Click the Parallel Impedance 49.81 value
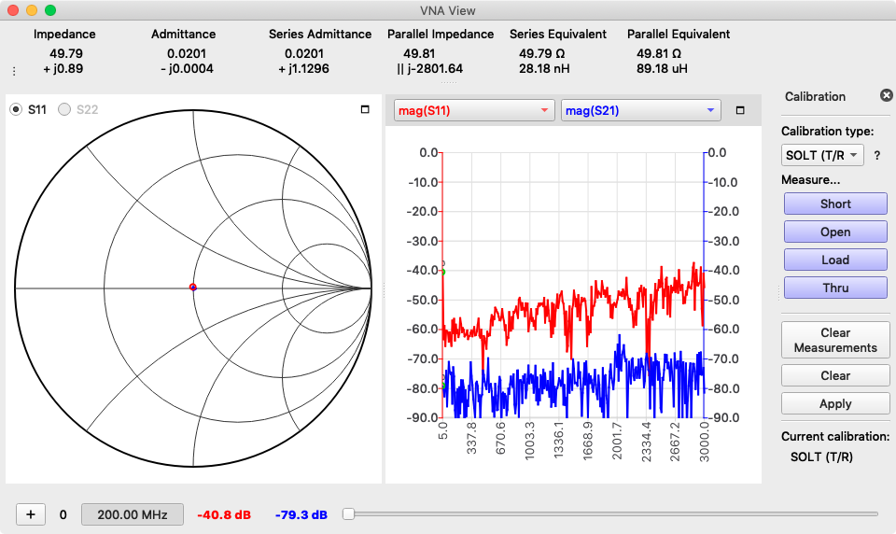The height and width of the screenshot is (534, 896). (419, 54)
